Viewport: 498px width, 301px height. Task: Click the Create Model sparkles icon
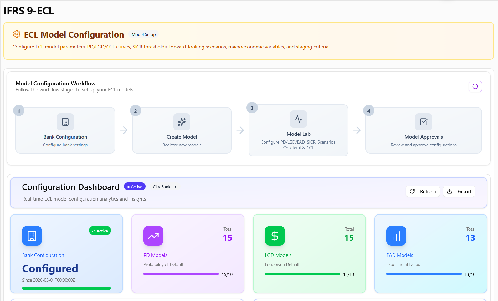pyautogui.click(x=182, y=122)
